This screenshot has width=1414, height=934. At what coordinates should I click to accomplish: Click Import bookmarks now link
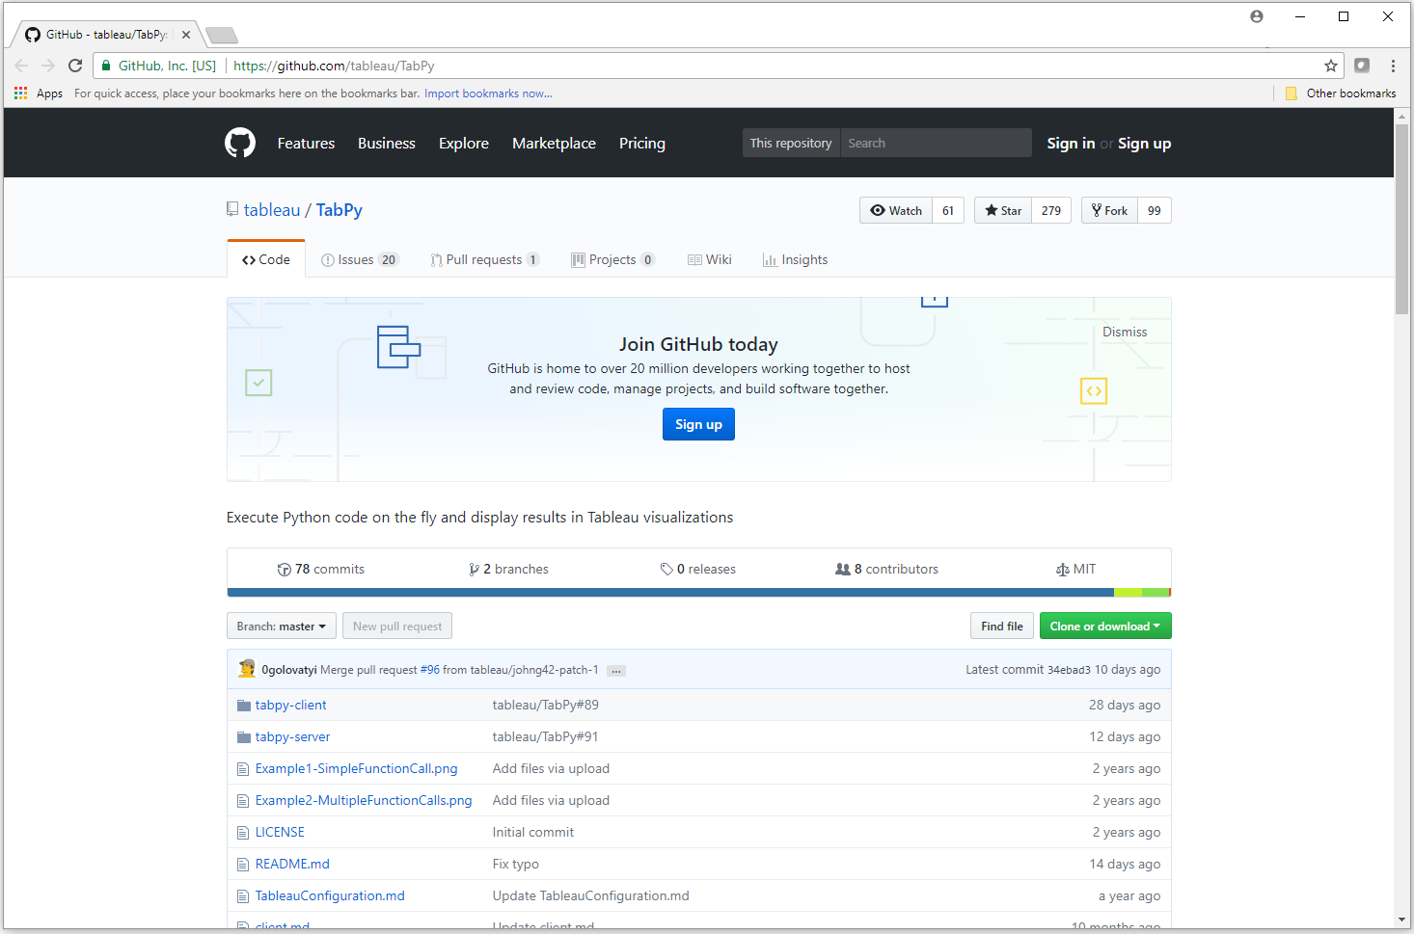click(488, 93)
